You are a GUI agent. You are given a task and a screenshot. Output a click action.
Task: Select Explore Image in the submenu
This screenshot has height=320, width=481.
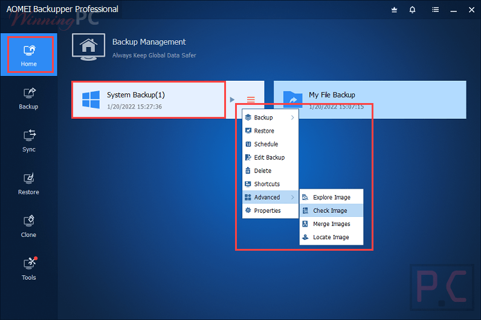pos(331,197)
